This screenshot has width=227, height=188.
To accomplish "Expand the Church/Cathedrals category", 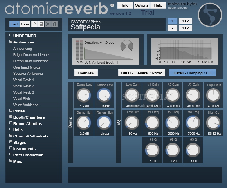I will [x=11, y=136].
